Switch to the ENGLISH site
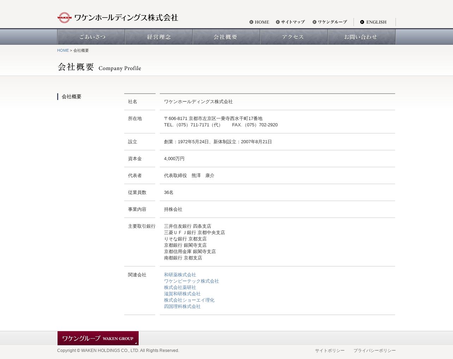453x359 pixels. coord(376,22)
